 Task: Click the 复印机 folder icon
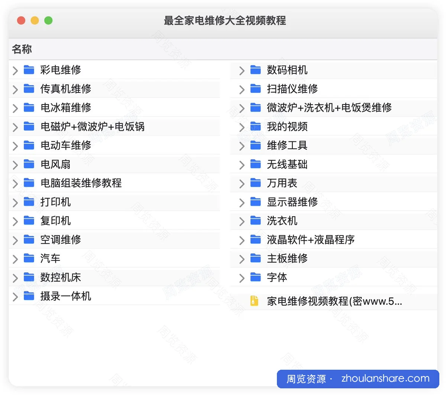pos(29,221)
